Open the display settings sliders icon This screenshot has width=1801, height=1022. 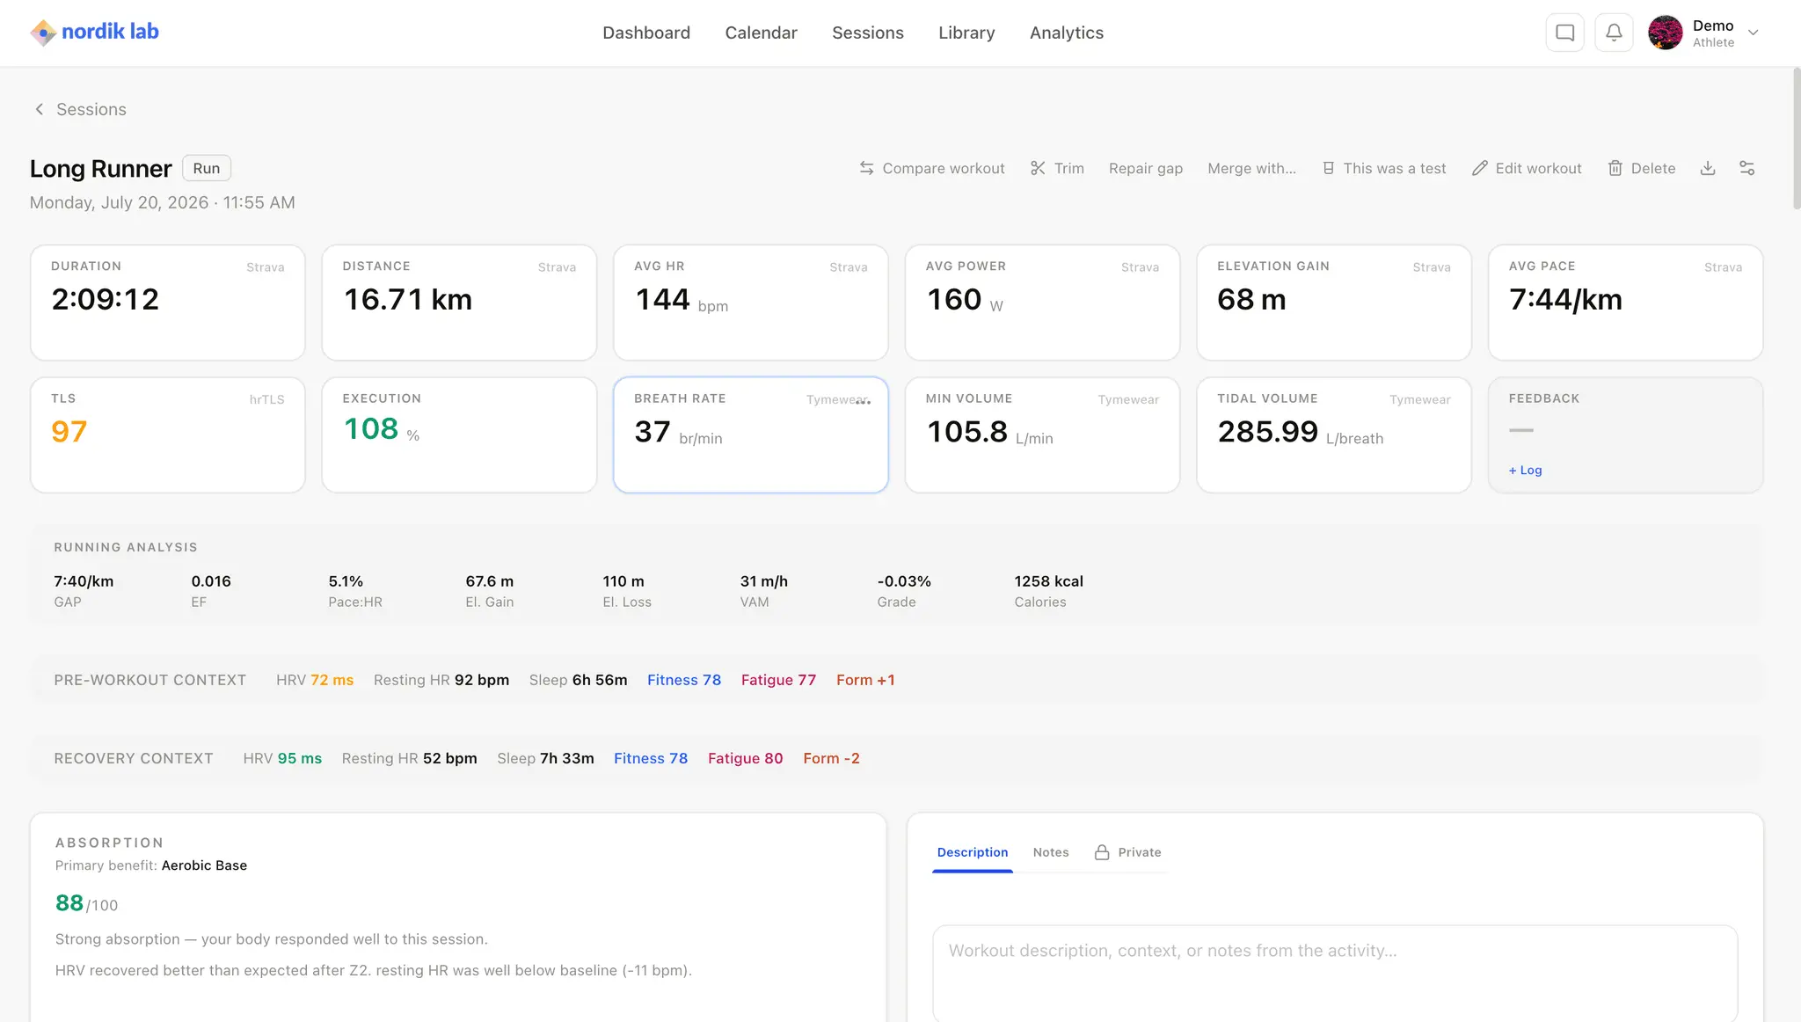point(1746,168)
